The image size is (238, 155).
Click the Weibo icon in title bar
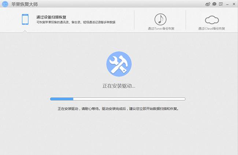pyautogui.click(x=208, y=4)
